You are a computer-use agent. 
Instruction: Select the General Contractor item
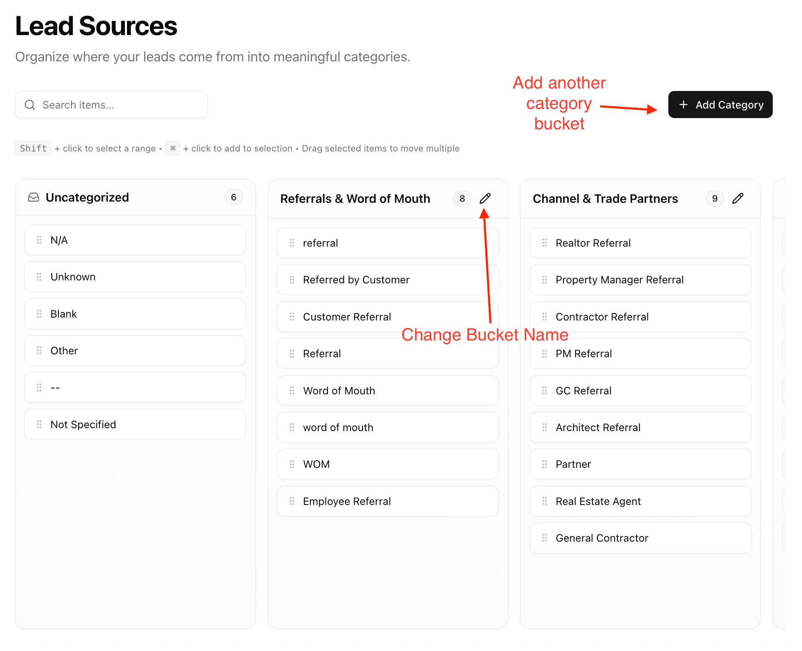click(x=640, y=538)
